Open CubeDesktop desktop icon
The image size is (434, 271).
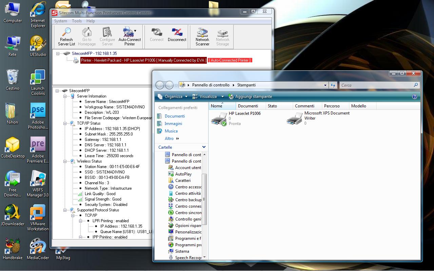[13, 148]
